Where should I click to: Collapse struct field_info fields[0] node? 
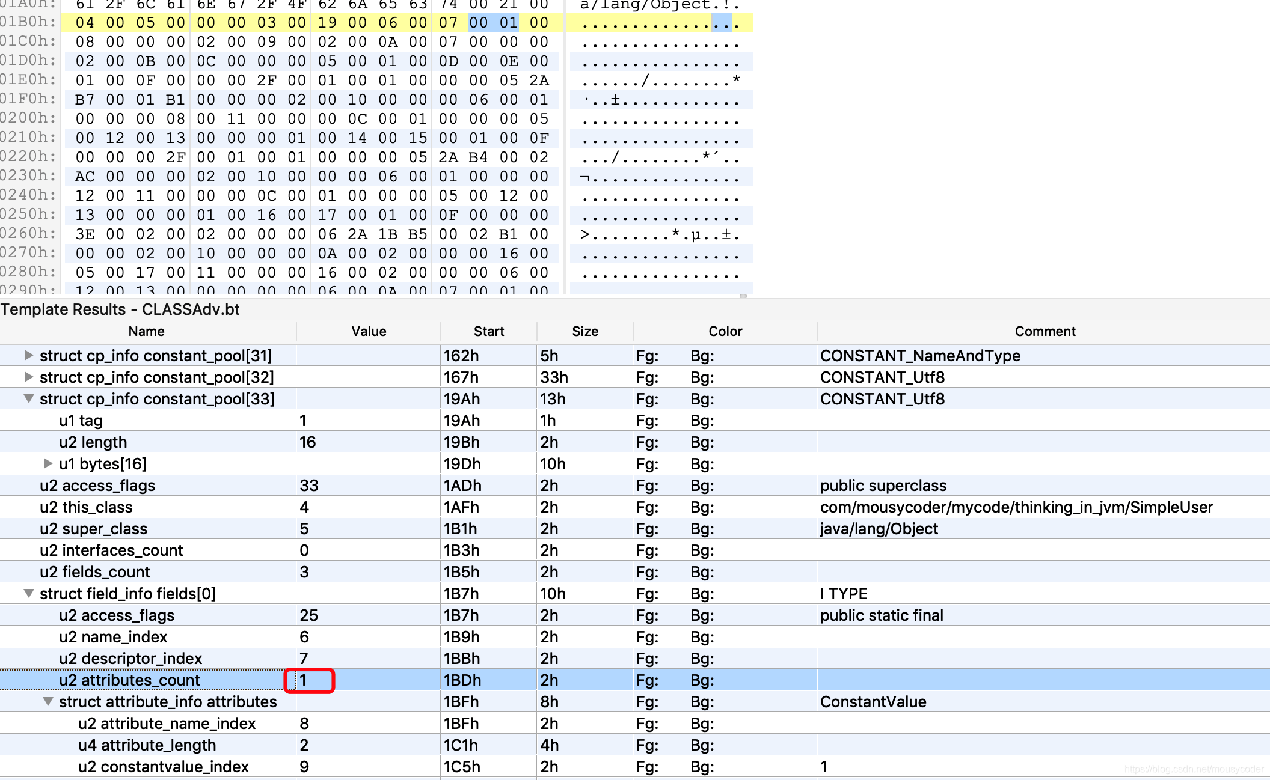[x=28, y=593]
